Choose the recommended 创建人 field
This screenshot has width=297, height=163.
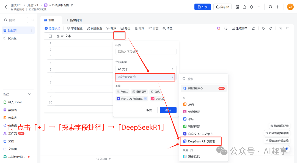[123, 92]
